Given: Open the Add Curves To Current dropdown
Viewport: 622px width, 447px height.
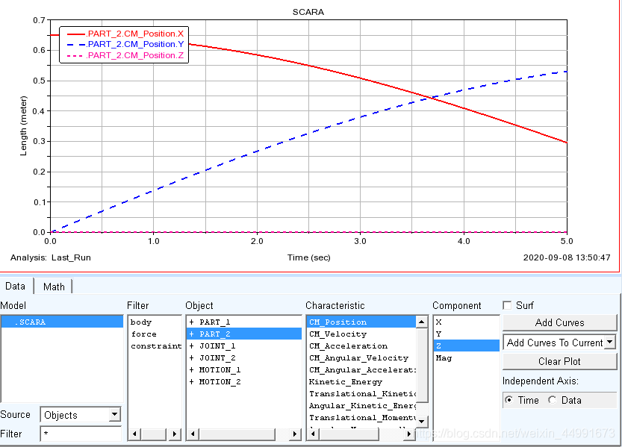Looking at the screenshot, I should [x=610, y=343].
